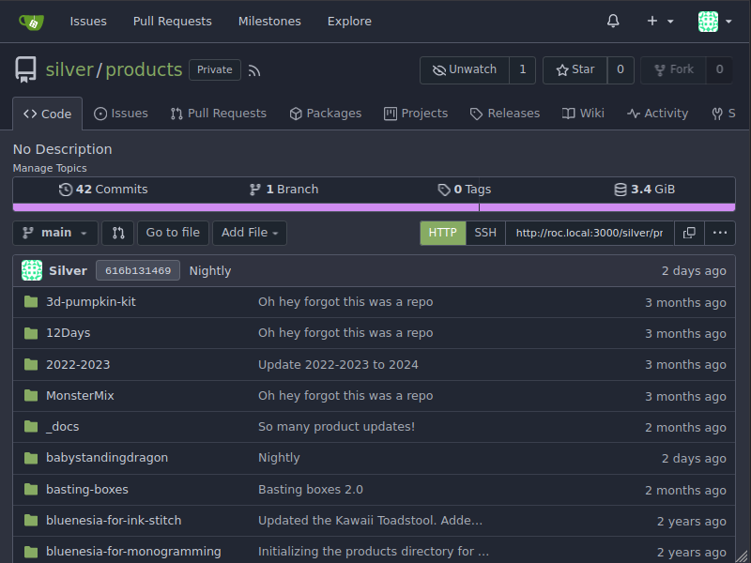Click the compare branches icon button
Viewport: 751px width, 563px height.
pos(118,233)
